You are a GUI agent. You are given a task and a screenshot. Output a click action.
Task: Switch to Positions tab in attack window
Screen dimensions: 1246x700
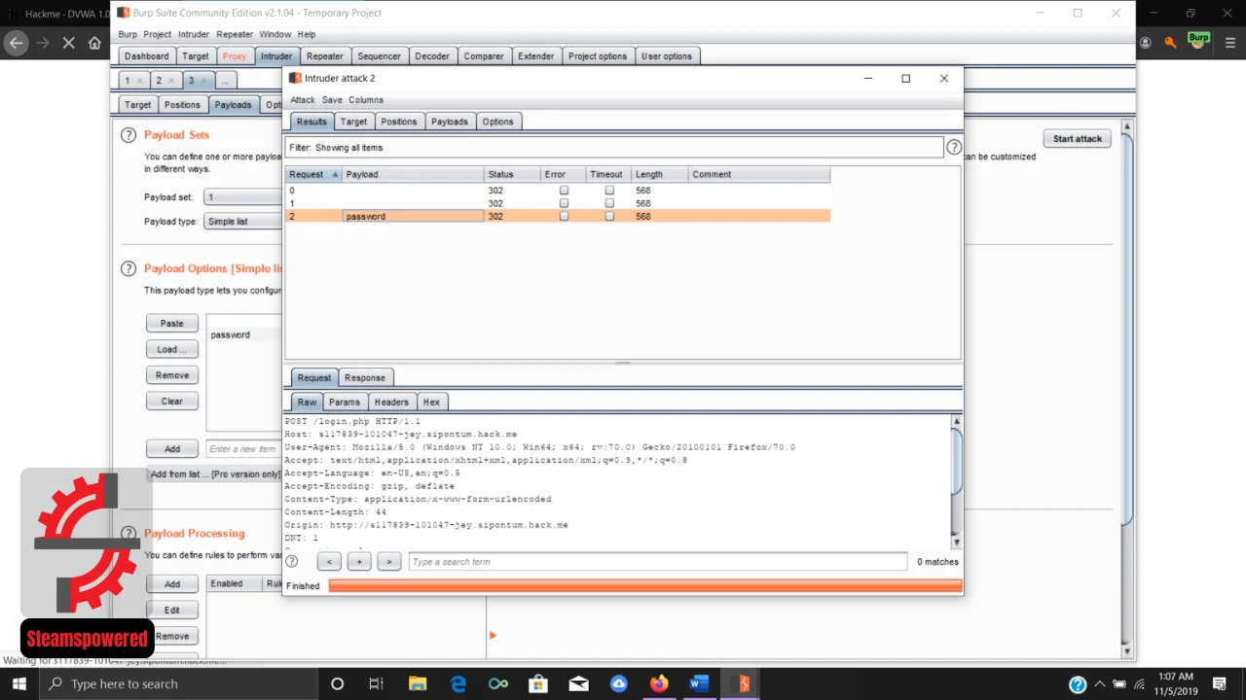[x=398, y=122]
